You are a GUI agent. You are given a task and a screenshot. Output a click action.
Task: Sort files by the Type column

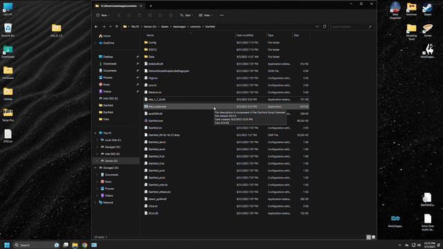pyautogui.click(x=271, y=35)
